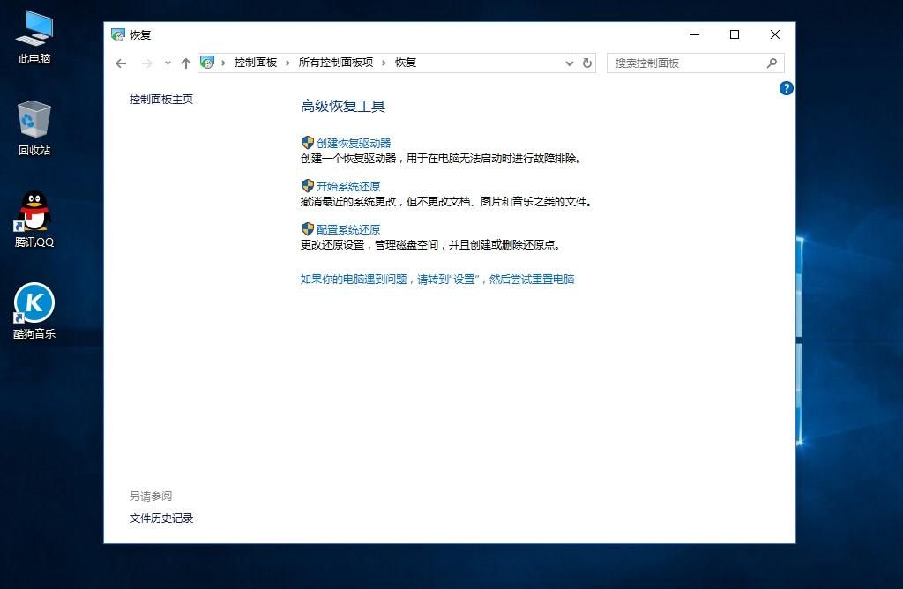Screen dimensions: 903x589
Task: Click the refresh icon in the address bar
Action: tap(587, 63)
